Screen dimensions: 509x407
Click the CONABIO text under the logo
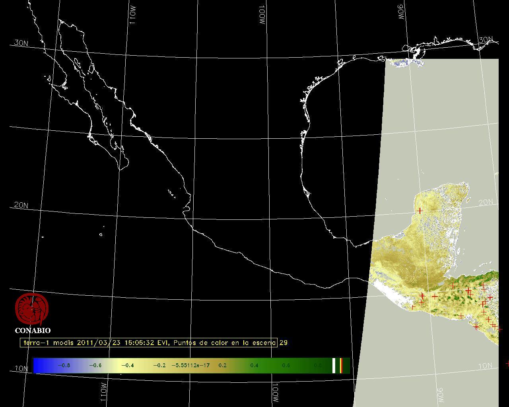(x=33, y=331)
